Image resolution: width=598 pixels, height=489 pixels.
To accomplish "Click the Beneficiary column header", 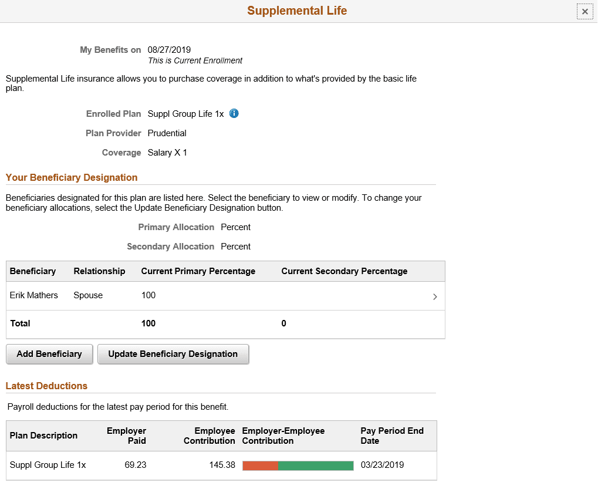I will pos(32,271).
